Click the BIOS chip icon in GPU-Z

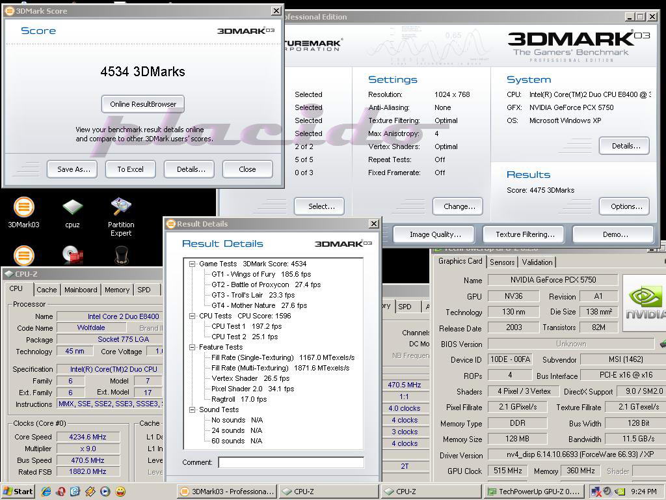click(663, 342)
